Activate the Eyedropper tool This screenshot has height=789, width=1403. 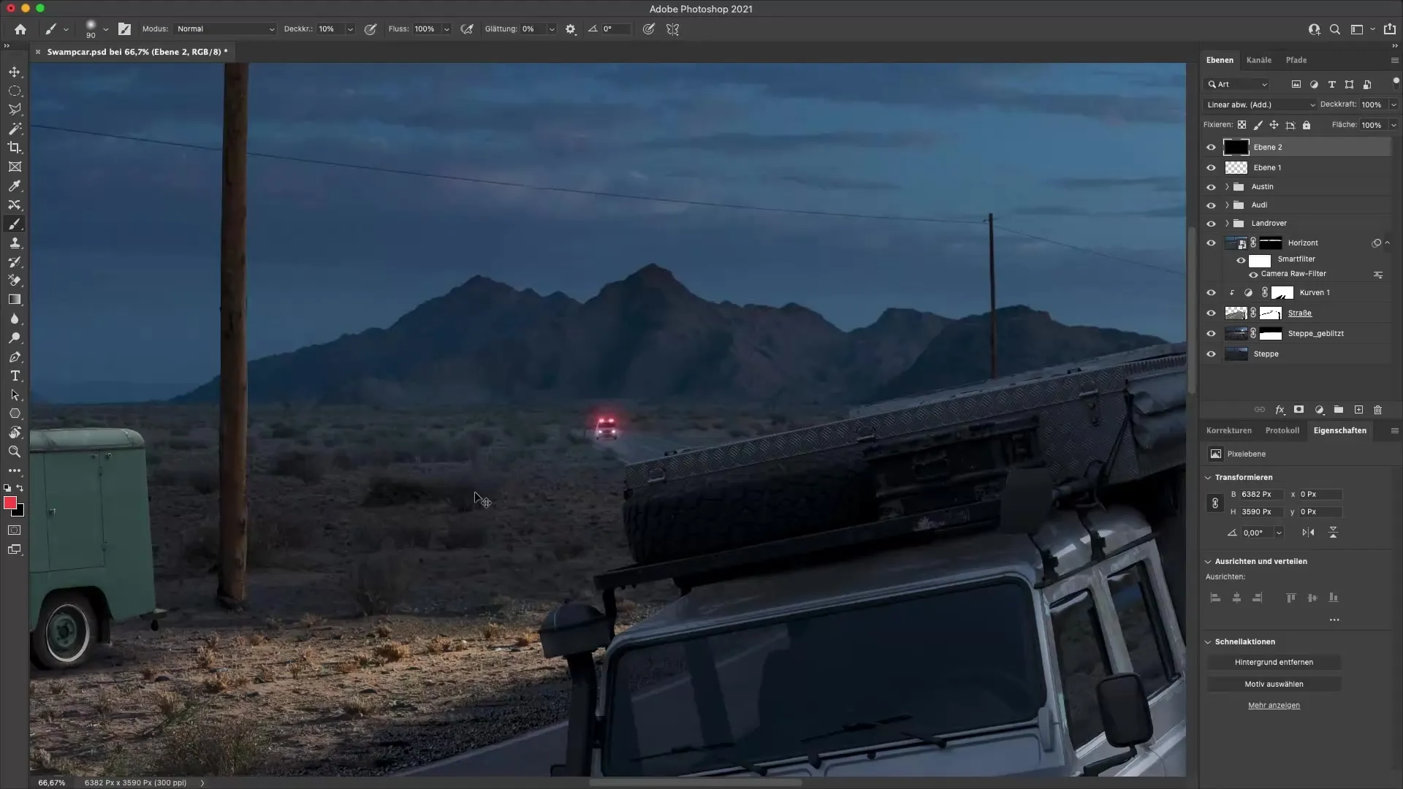[15, 186]
